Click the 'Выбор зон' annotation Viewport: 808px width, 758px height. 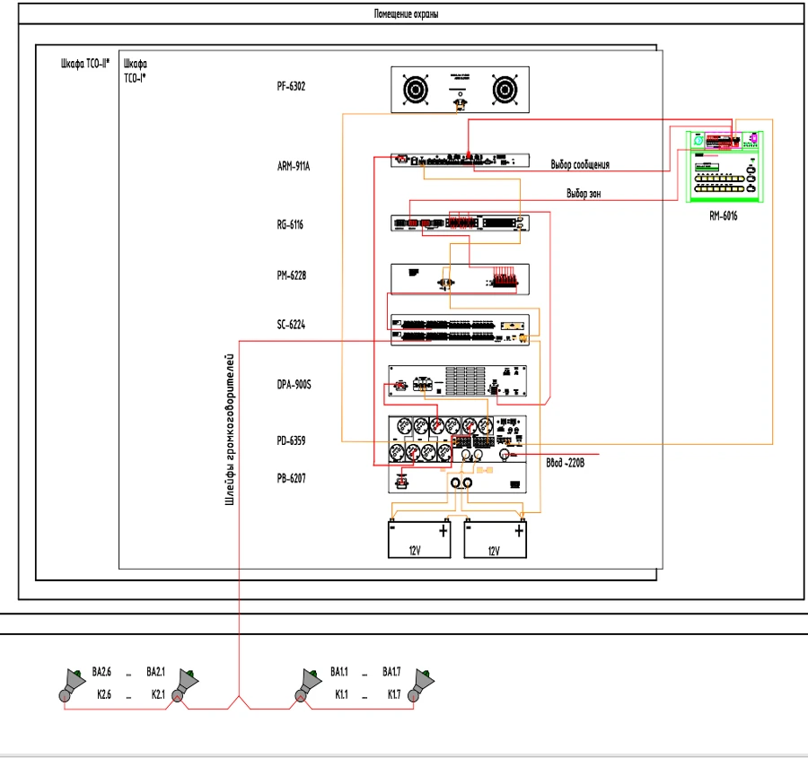pos(584,194)
